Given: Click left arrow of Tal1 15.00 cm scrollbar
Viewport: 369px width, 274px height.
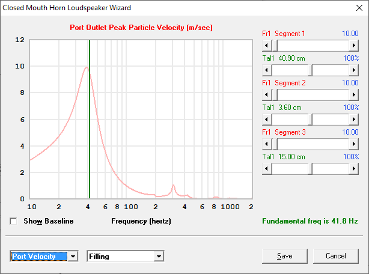Looking at the screenshot, I should point(267,168).
